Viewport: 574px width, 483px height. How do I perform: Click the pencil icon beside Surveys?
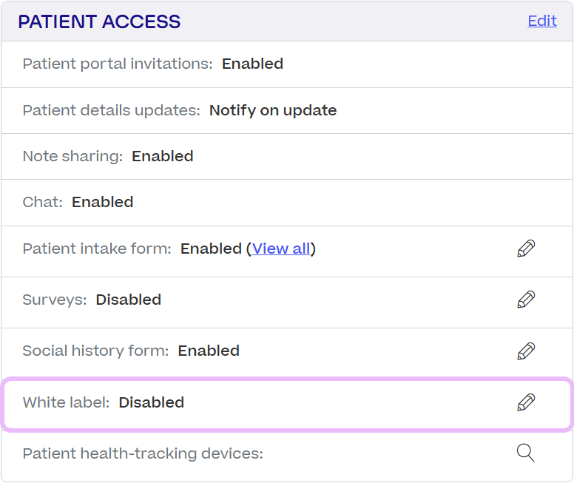[526, 300]
